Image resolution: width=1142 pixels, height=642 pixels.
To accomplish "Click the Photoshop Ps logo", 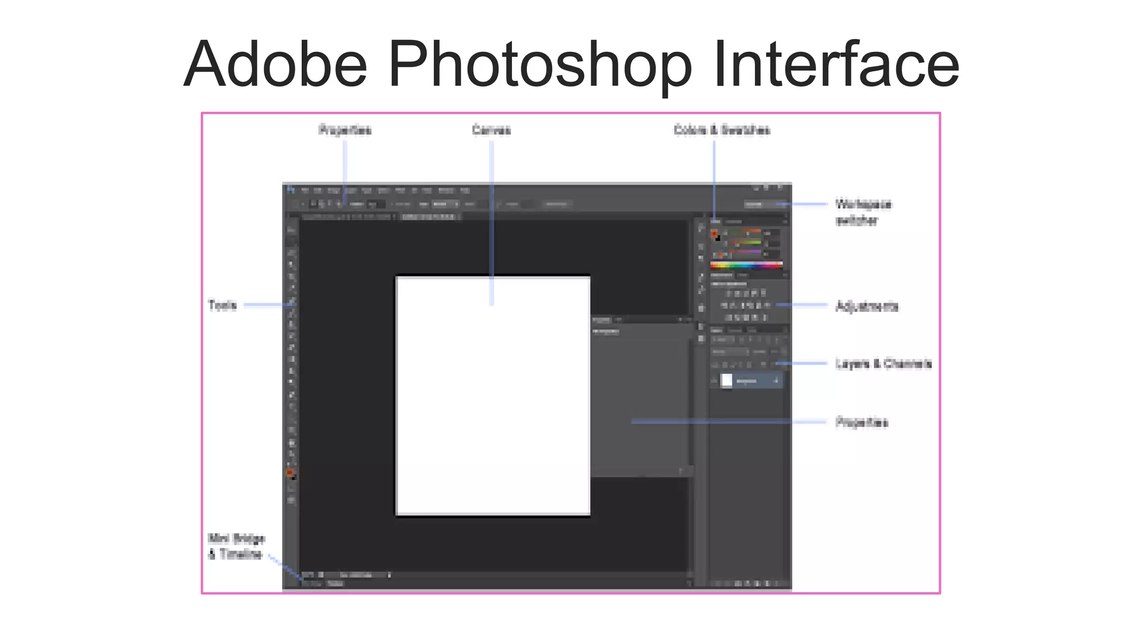I will click(291, 190).
